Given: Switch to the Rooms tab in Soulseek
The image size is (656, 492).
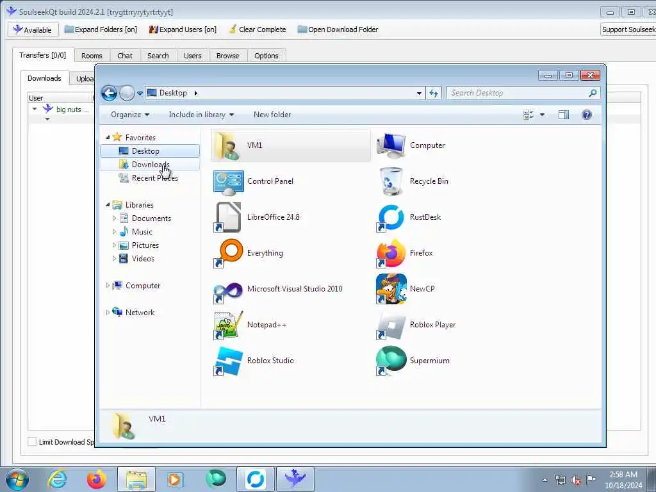Looking at the screenshot, I should [92, 56].
